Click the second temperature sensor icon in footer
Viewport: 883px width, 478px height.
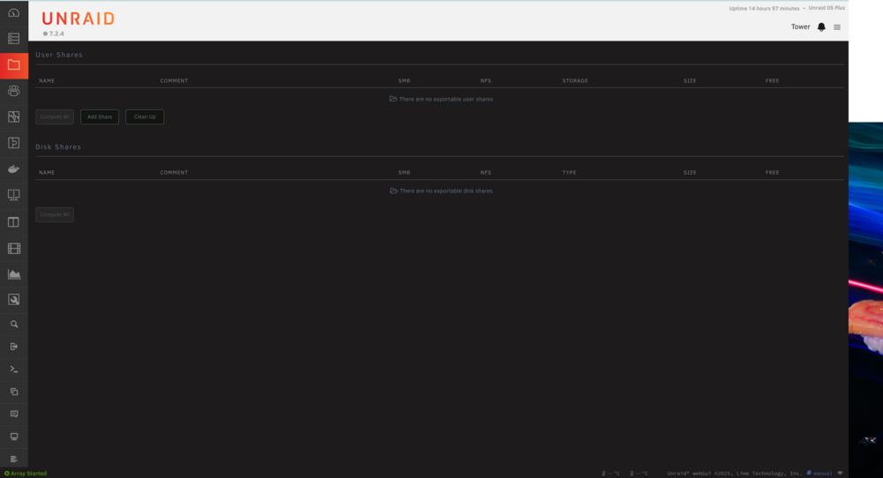click(632, 474)
